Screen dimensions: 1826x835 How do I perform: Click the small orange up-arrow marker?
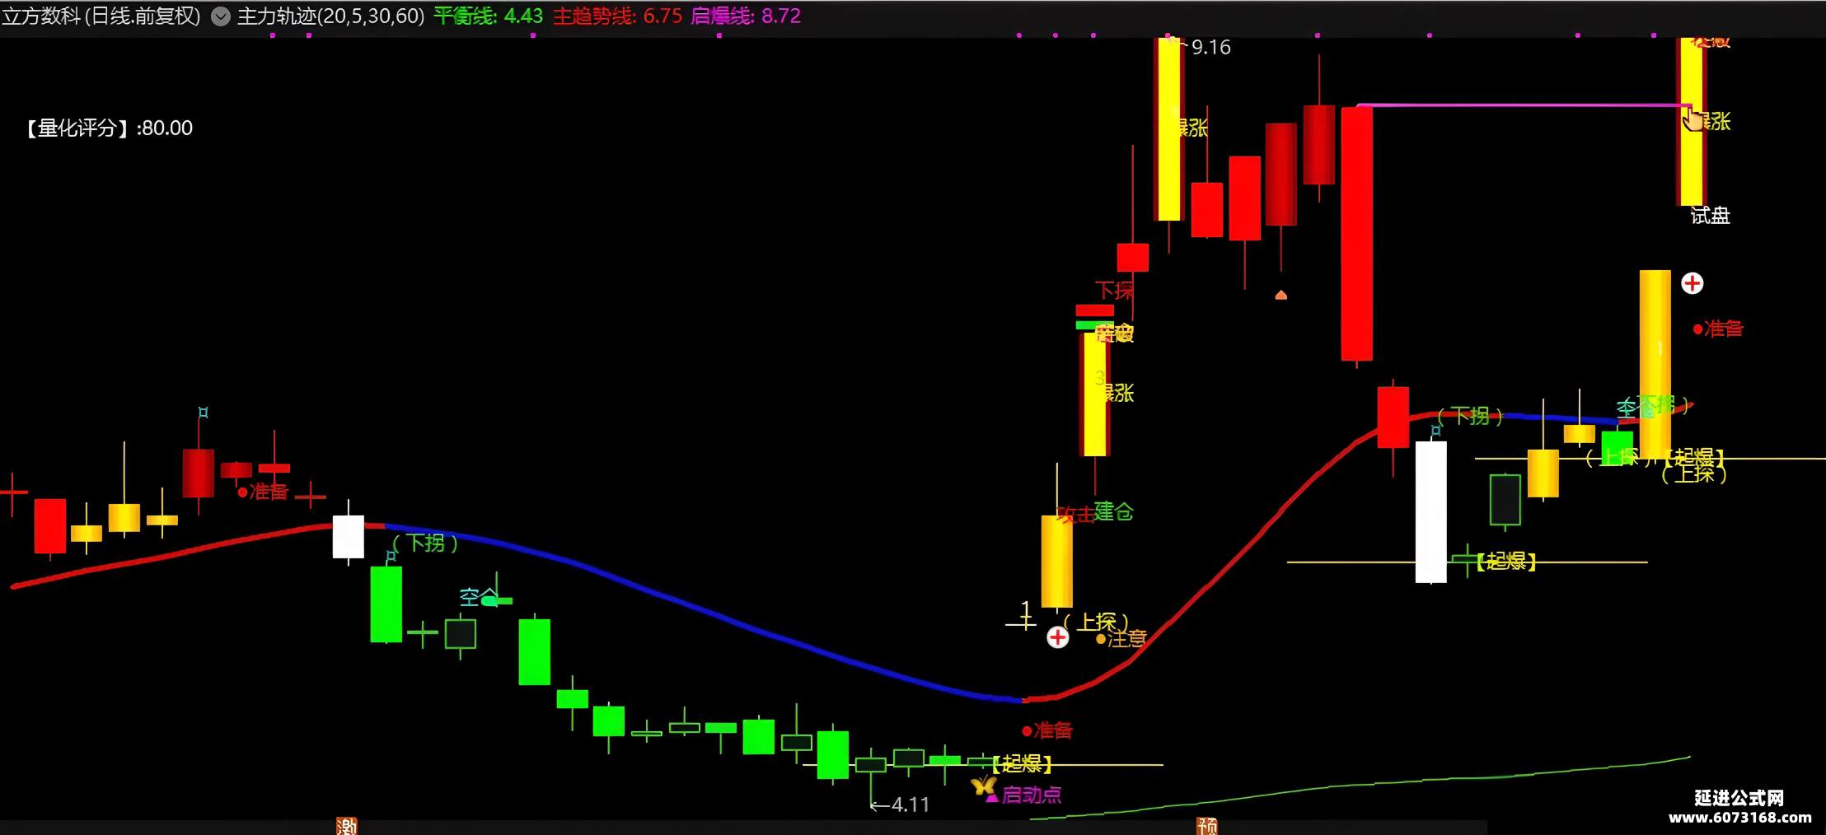[1281, 295]
